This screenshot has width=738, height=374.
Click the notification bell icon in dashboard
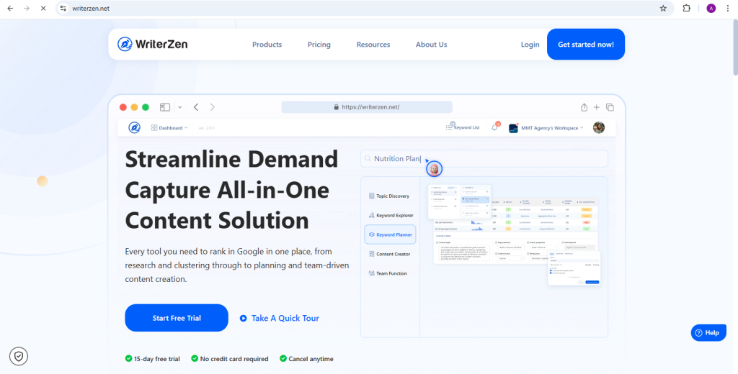point(494,127)
